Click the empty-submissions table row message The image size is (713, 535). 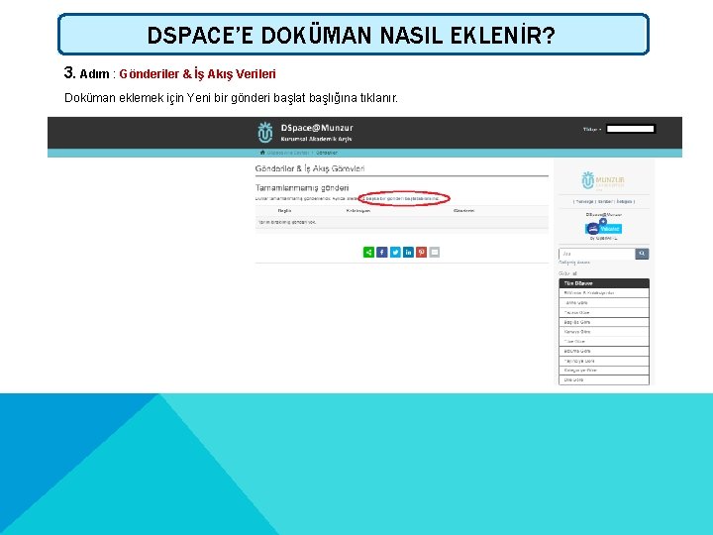point(287,223)
